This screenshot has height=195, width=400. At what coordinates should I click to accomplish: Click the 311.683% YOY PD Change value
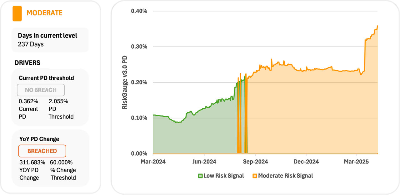point(32,163)
